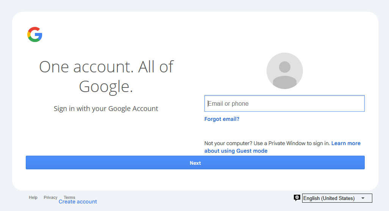
Task: Open the English (United States) language dropdown
Action: [x=337, y=198]
